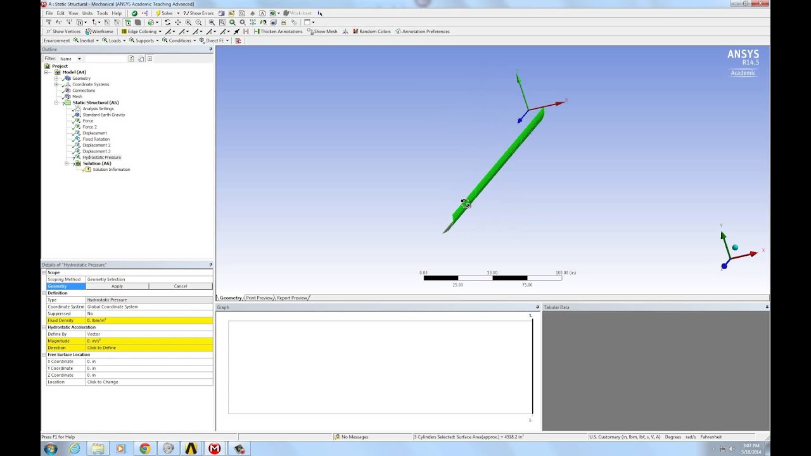The image size is (811, 456).
Task: Click the Zoom To Fit icon
Action: [x=212, y=22]
